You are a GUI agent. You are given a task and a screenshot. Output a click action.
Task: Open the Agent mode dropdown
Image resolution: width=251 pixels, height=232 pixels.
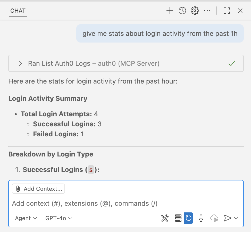pyautogui.click(x=26, y=218)
